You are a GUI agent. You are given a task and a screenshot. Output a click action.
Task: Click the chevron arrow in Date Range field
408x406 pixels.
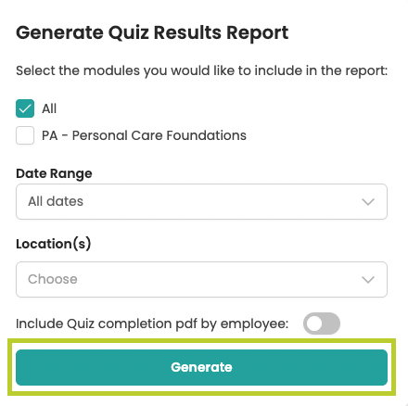pyautogui.click(x=368, y=202)
